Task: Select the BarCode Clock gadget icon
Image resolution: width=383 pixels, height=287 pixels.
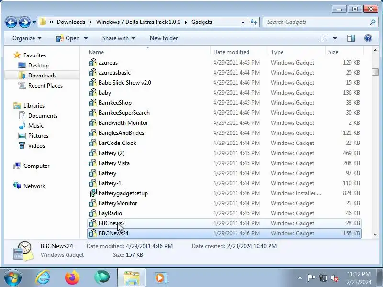Action: [92, 143]
